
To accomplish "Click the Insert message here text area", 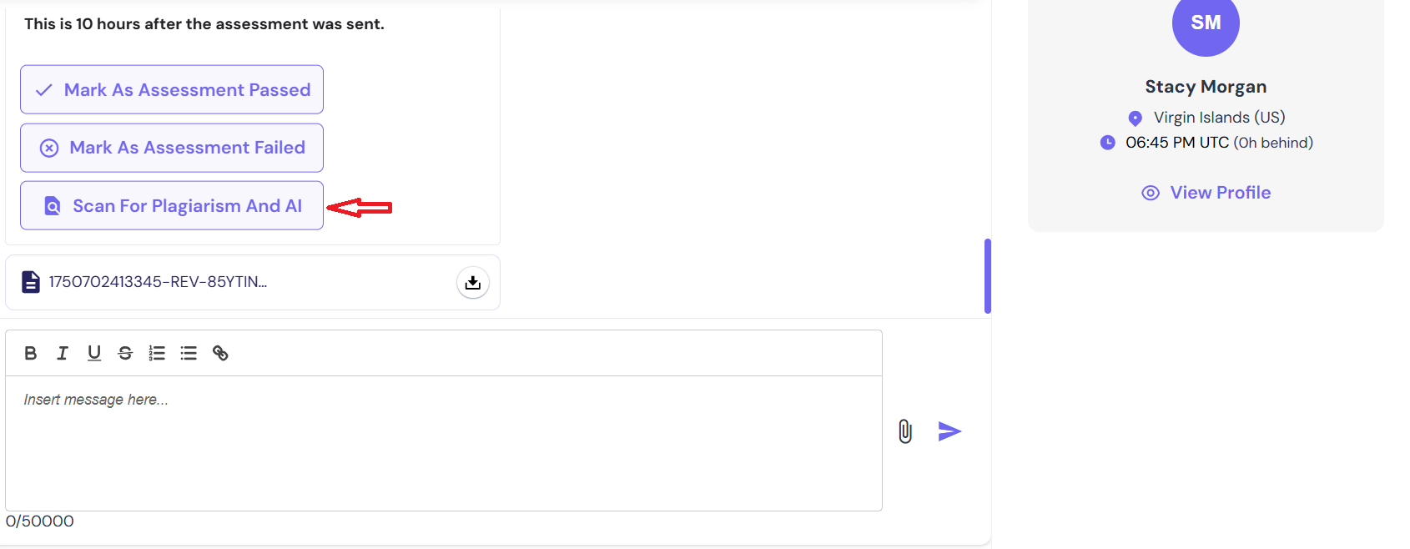I will pyautogui.click(x=444, y=443).
